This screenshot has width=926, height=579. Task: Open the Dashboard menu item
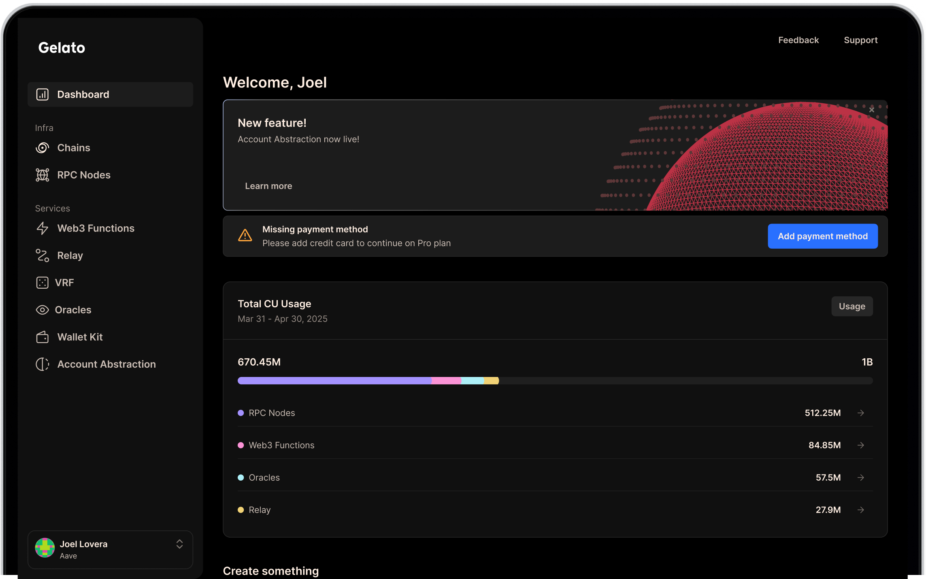pyautogui.click(x=110, y=94)
